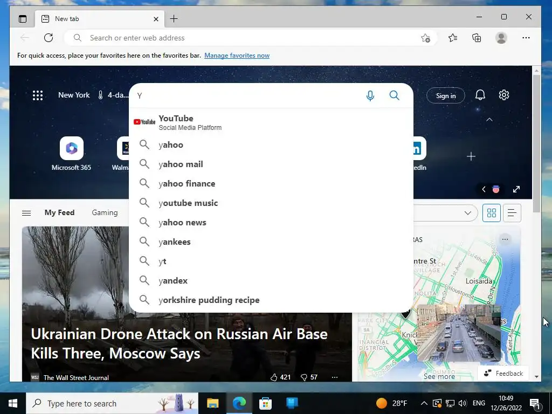This screenshot has width=552, height=414.
Task: Switch feed to grid view
Action: (492, 213)
